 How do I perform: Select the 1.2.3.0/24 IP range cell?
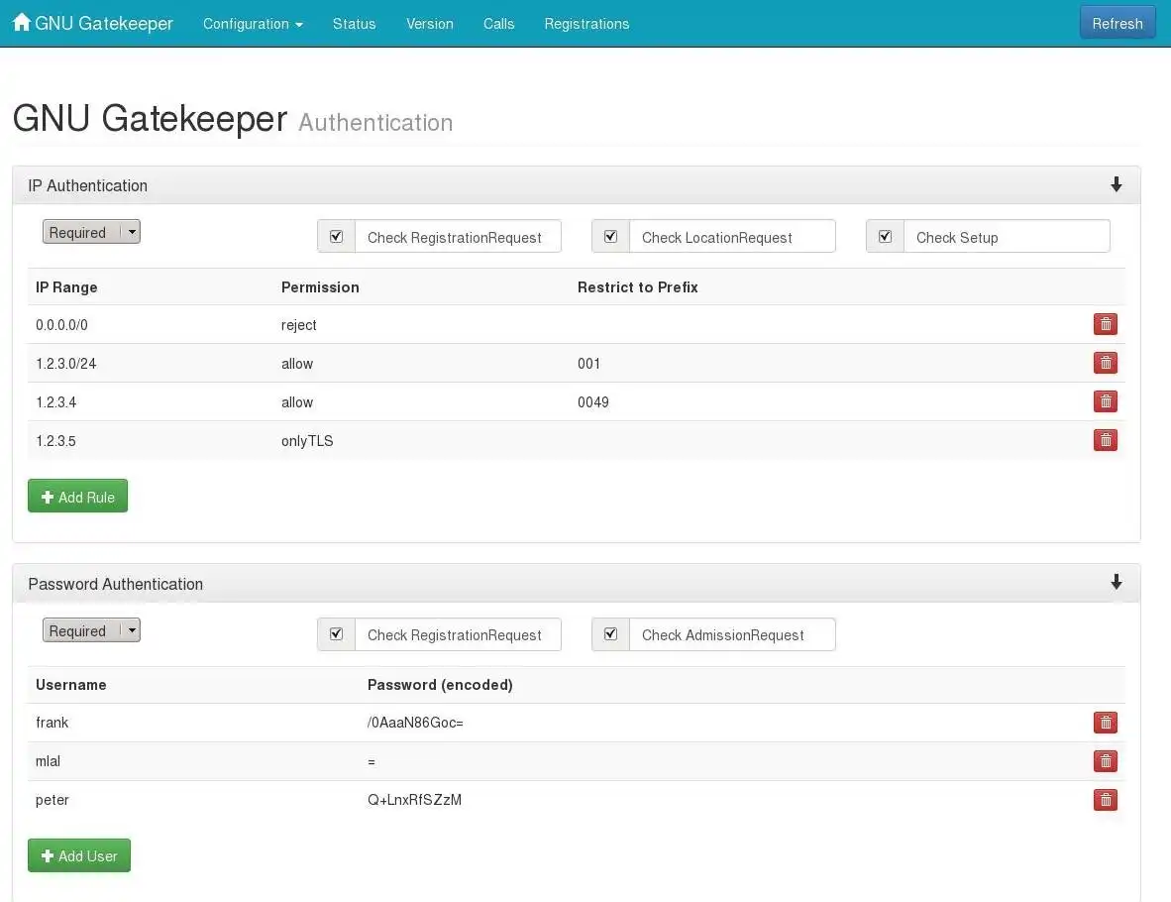coord(65,364)
